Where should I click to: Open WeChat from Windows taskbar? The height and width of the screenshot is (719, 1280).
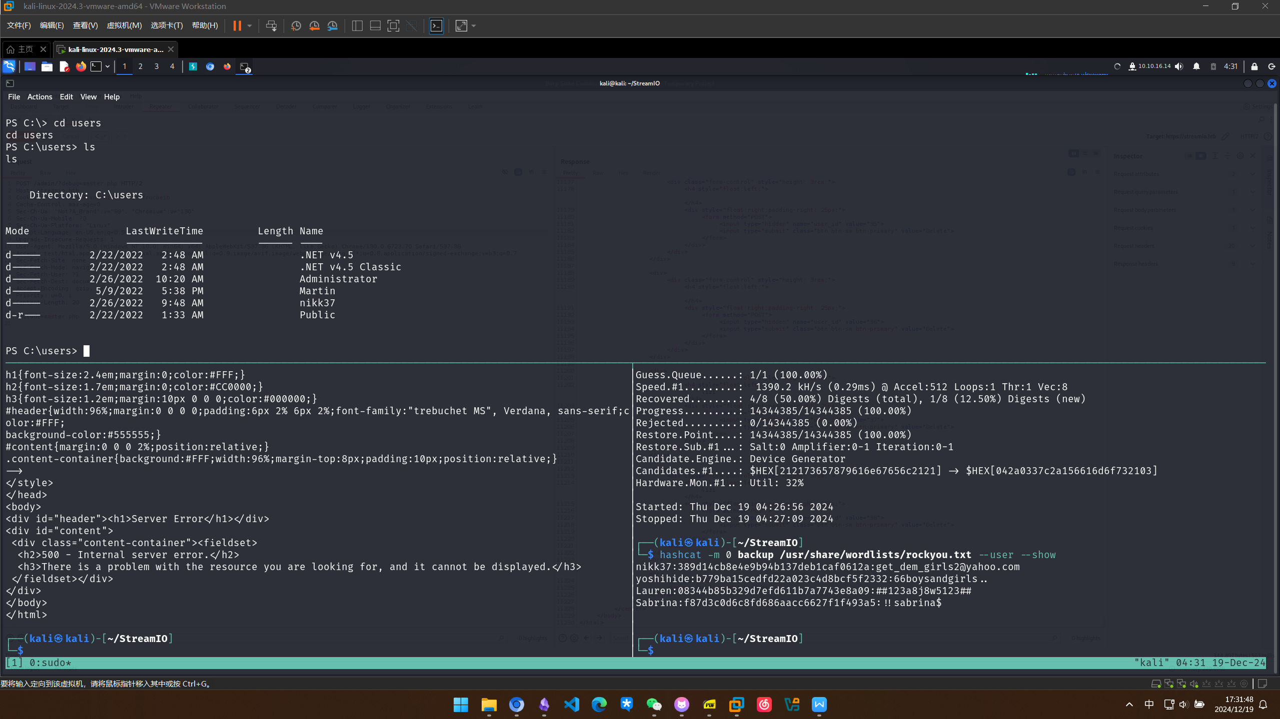click(x=654, y=705)
